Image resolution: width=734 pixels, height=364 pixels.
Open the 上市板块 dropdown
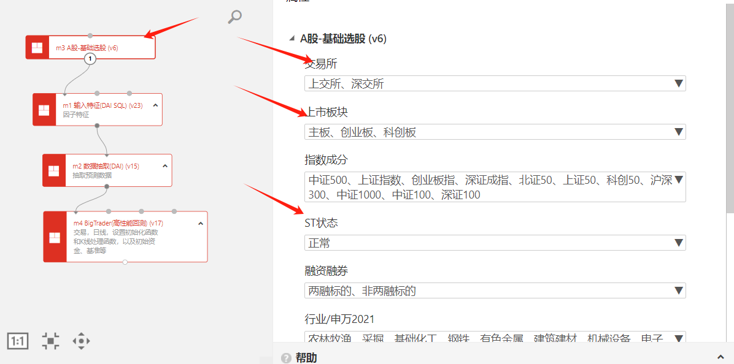click(495, 132)
